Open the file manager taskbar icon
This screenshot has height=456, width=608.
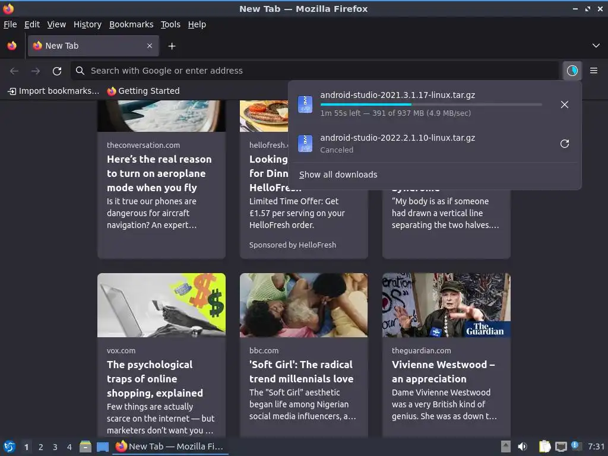(x=85, y=446)
